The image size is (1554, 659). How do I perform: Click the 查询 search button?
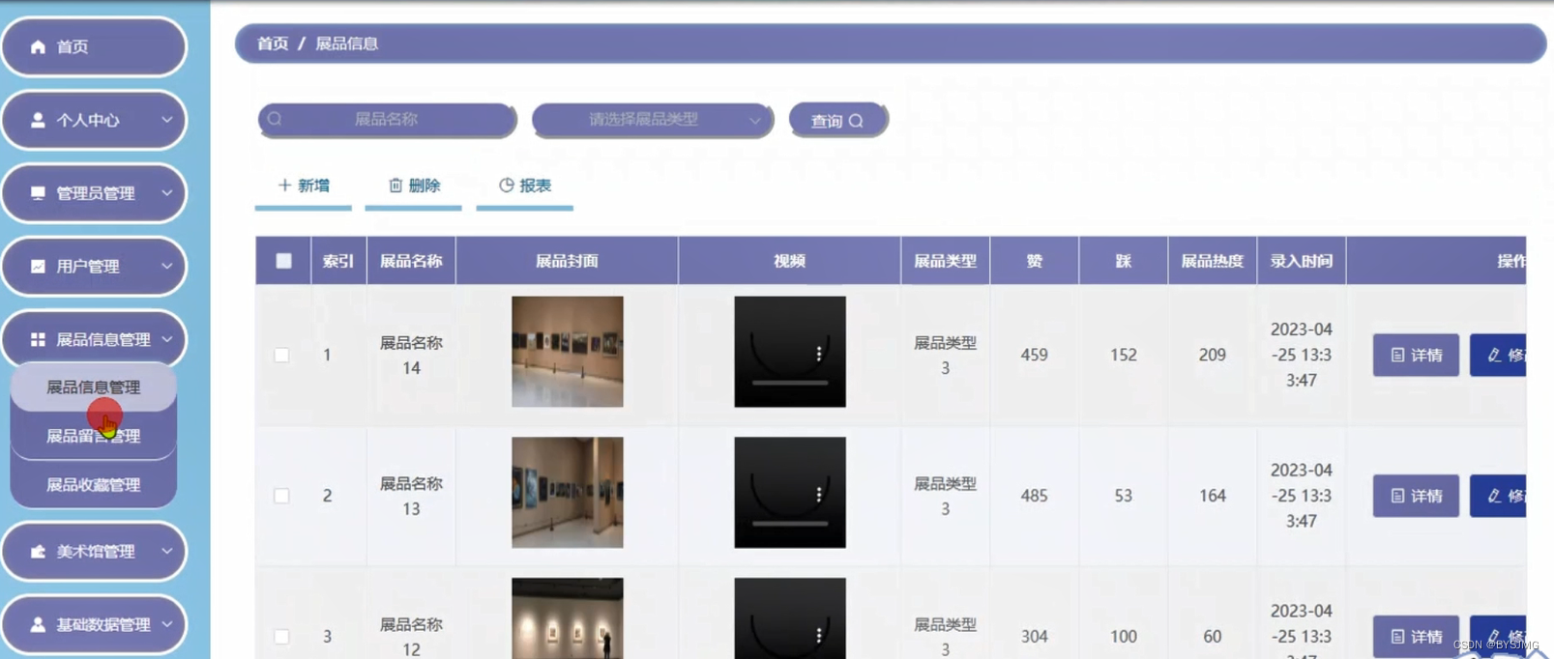coord(837,121)
